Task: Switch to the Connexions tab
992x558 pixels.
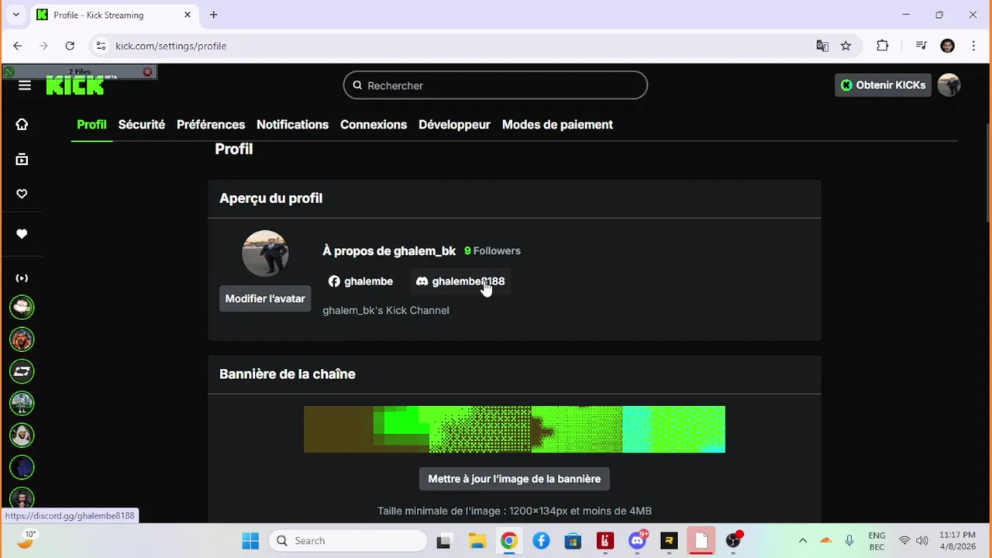Action: (374, 125)
